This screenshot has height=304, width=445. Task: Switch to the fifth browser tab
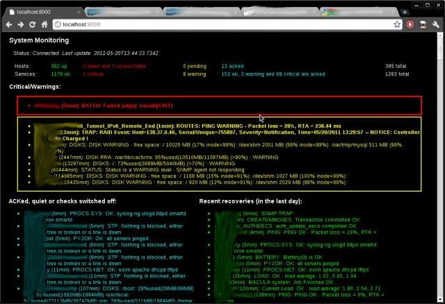click(x=359, y=12)
